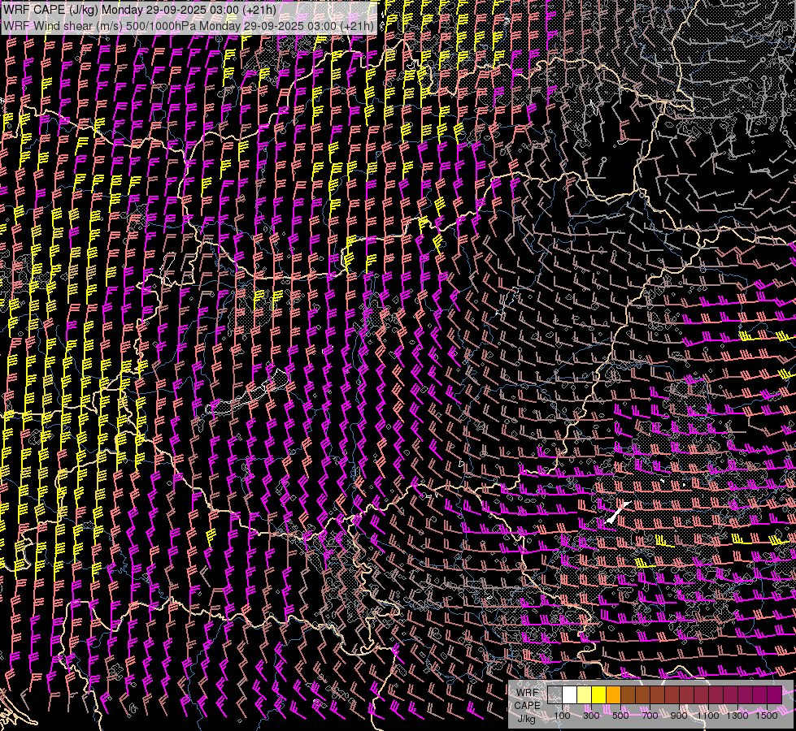Viewport: 796px width, 731px height.
Task: Click the white arrow marker on map
Action: click(617, 512)
